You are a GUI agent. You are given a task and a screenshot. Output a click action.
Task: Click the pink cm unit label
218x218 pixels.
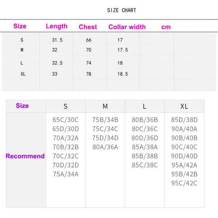pyautogui.click(x=166, y=27)
